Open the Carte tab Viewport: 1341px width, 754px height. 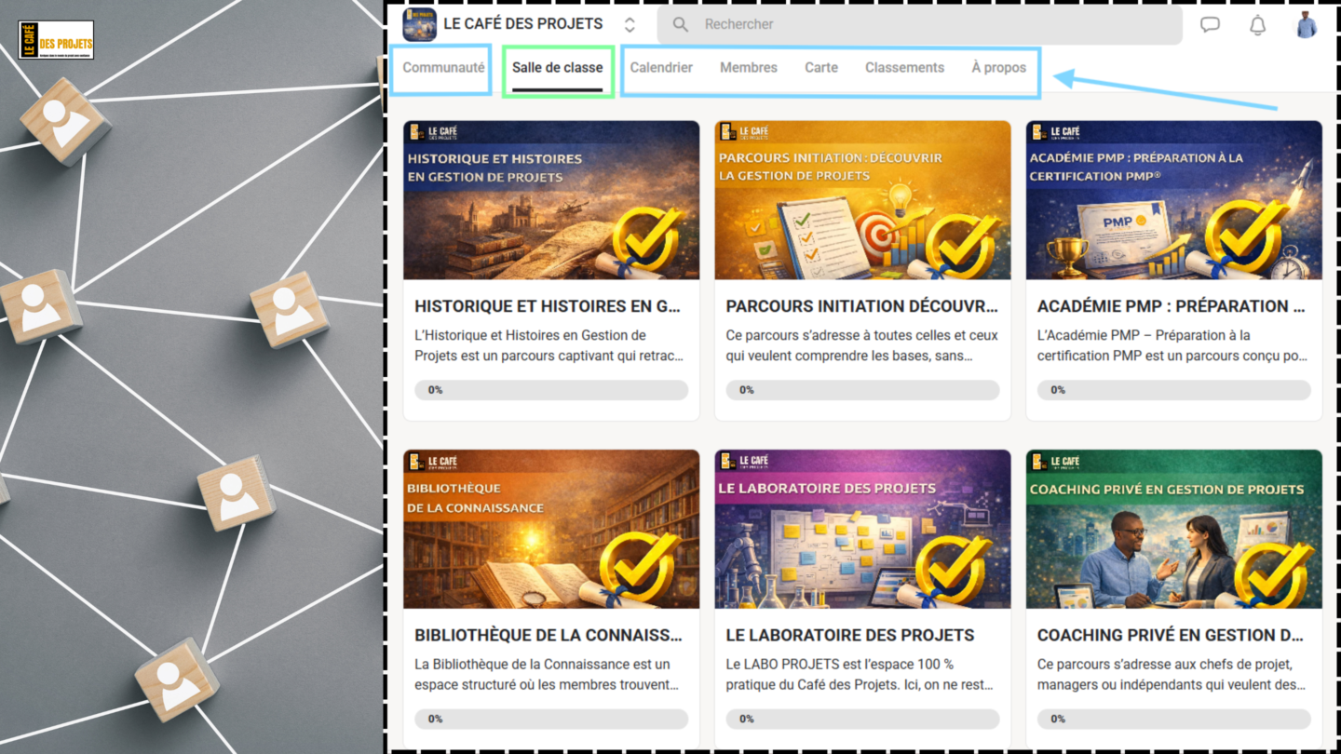tap(821, 67)
